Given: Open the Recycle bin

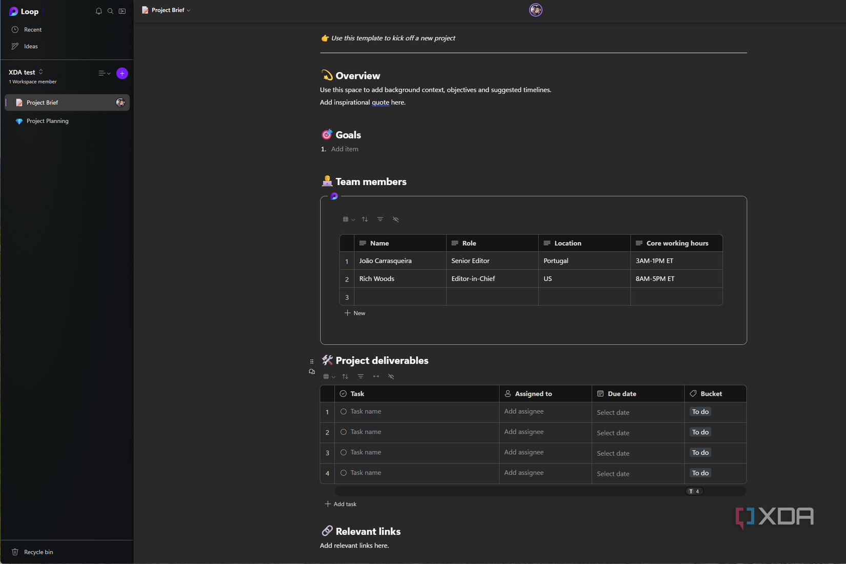Looking at the screenshot, I should (38, 552).
